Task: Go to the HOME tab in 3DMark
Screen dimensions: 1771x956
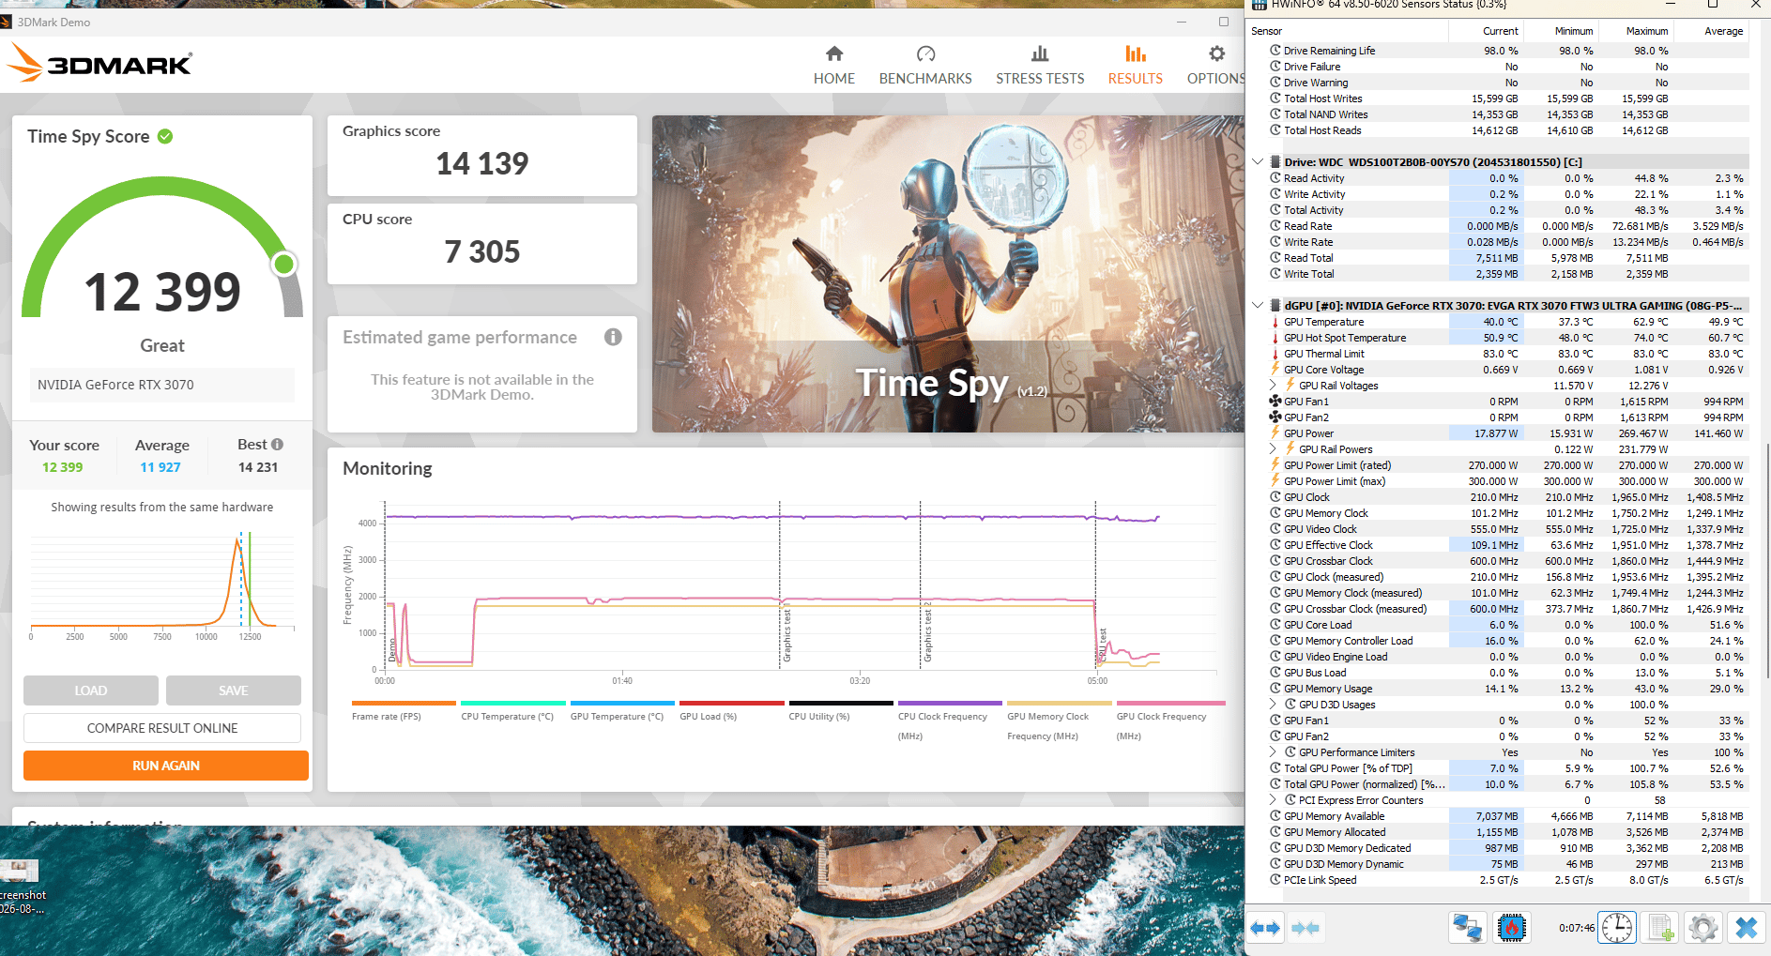Action: tap(834, 66)
